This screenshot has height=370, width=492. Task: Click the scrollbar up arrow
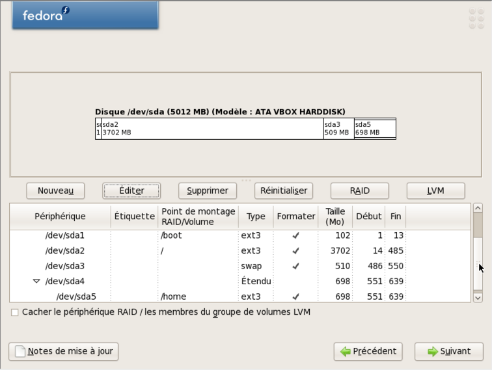click(x=478, y=208)
